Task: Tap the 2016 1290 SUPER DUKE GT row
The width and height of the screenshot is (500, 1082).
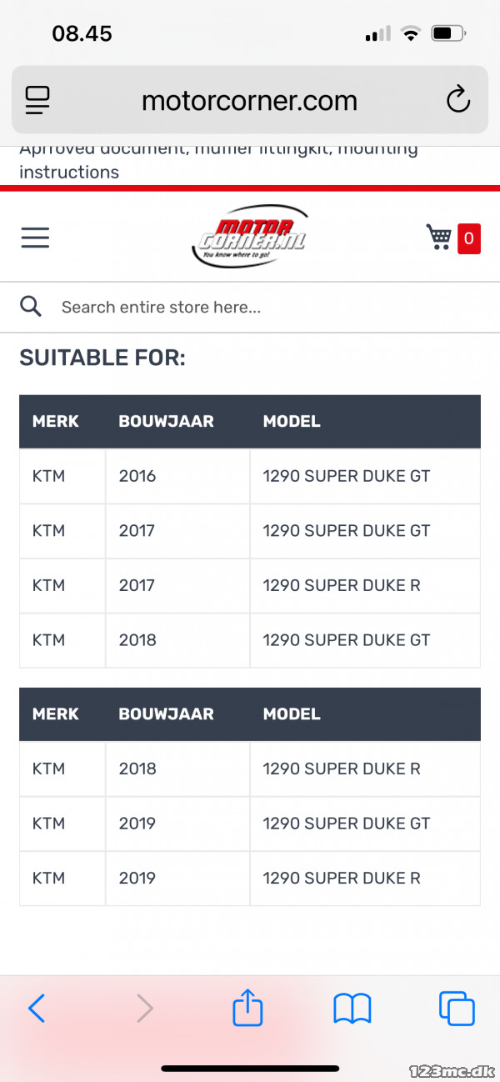Action: click(x=250, y=476)
